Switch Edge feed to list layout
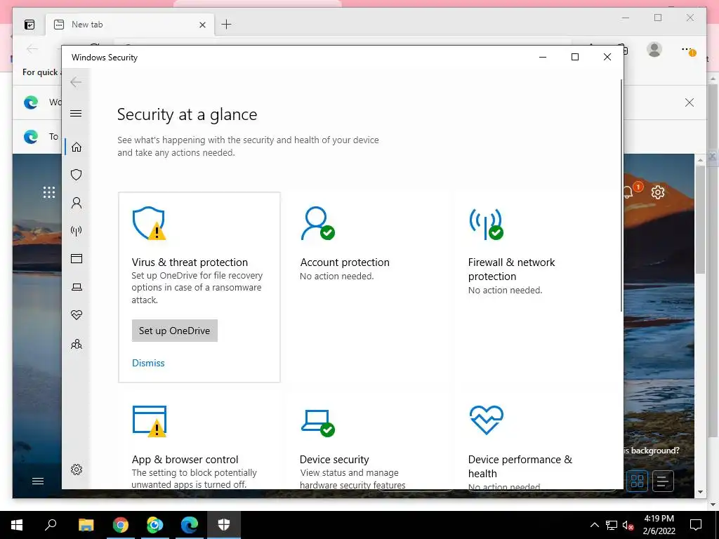This screenshot has width=719, height=539. pyautogui.click(x=663, y=481)
